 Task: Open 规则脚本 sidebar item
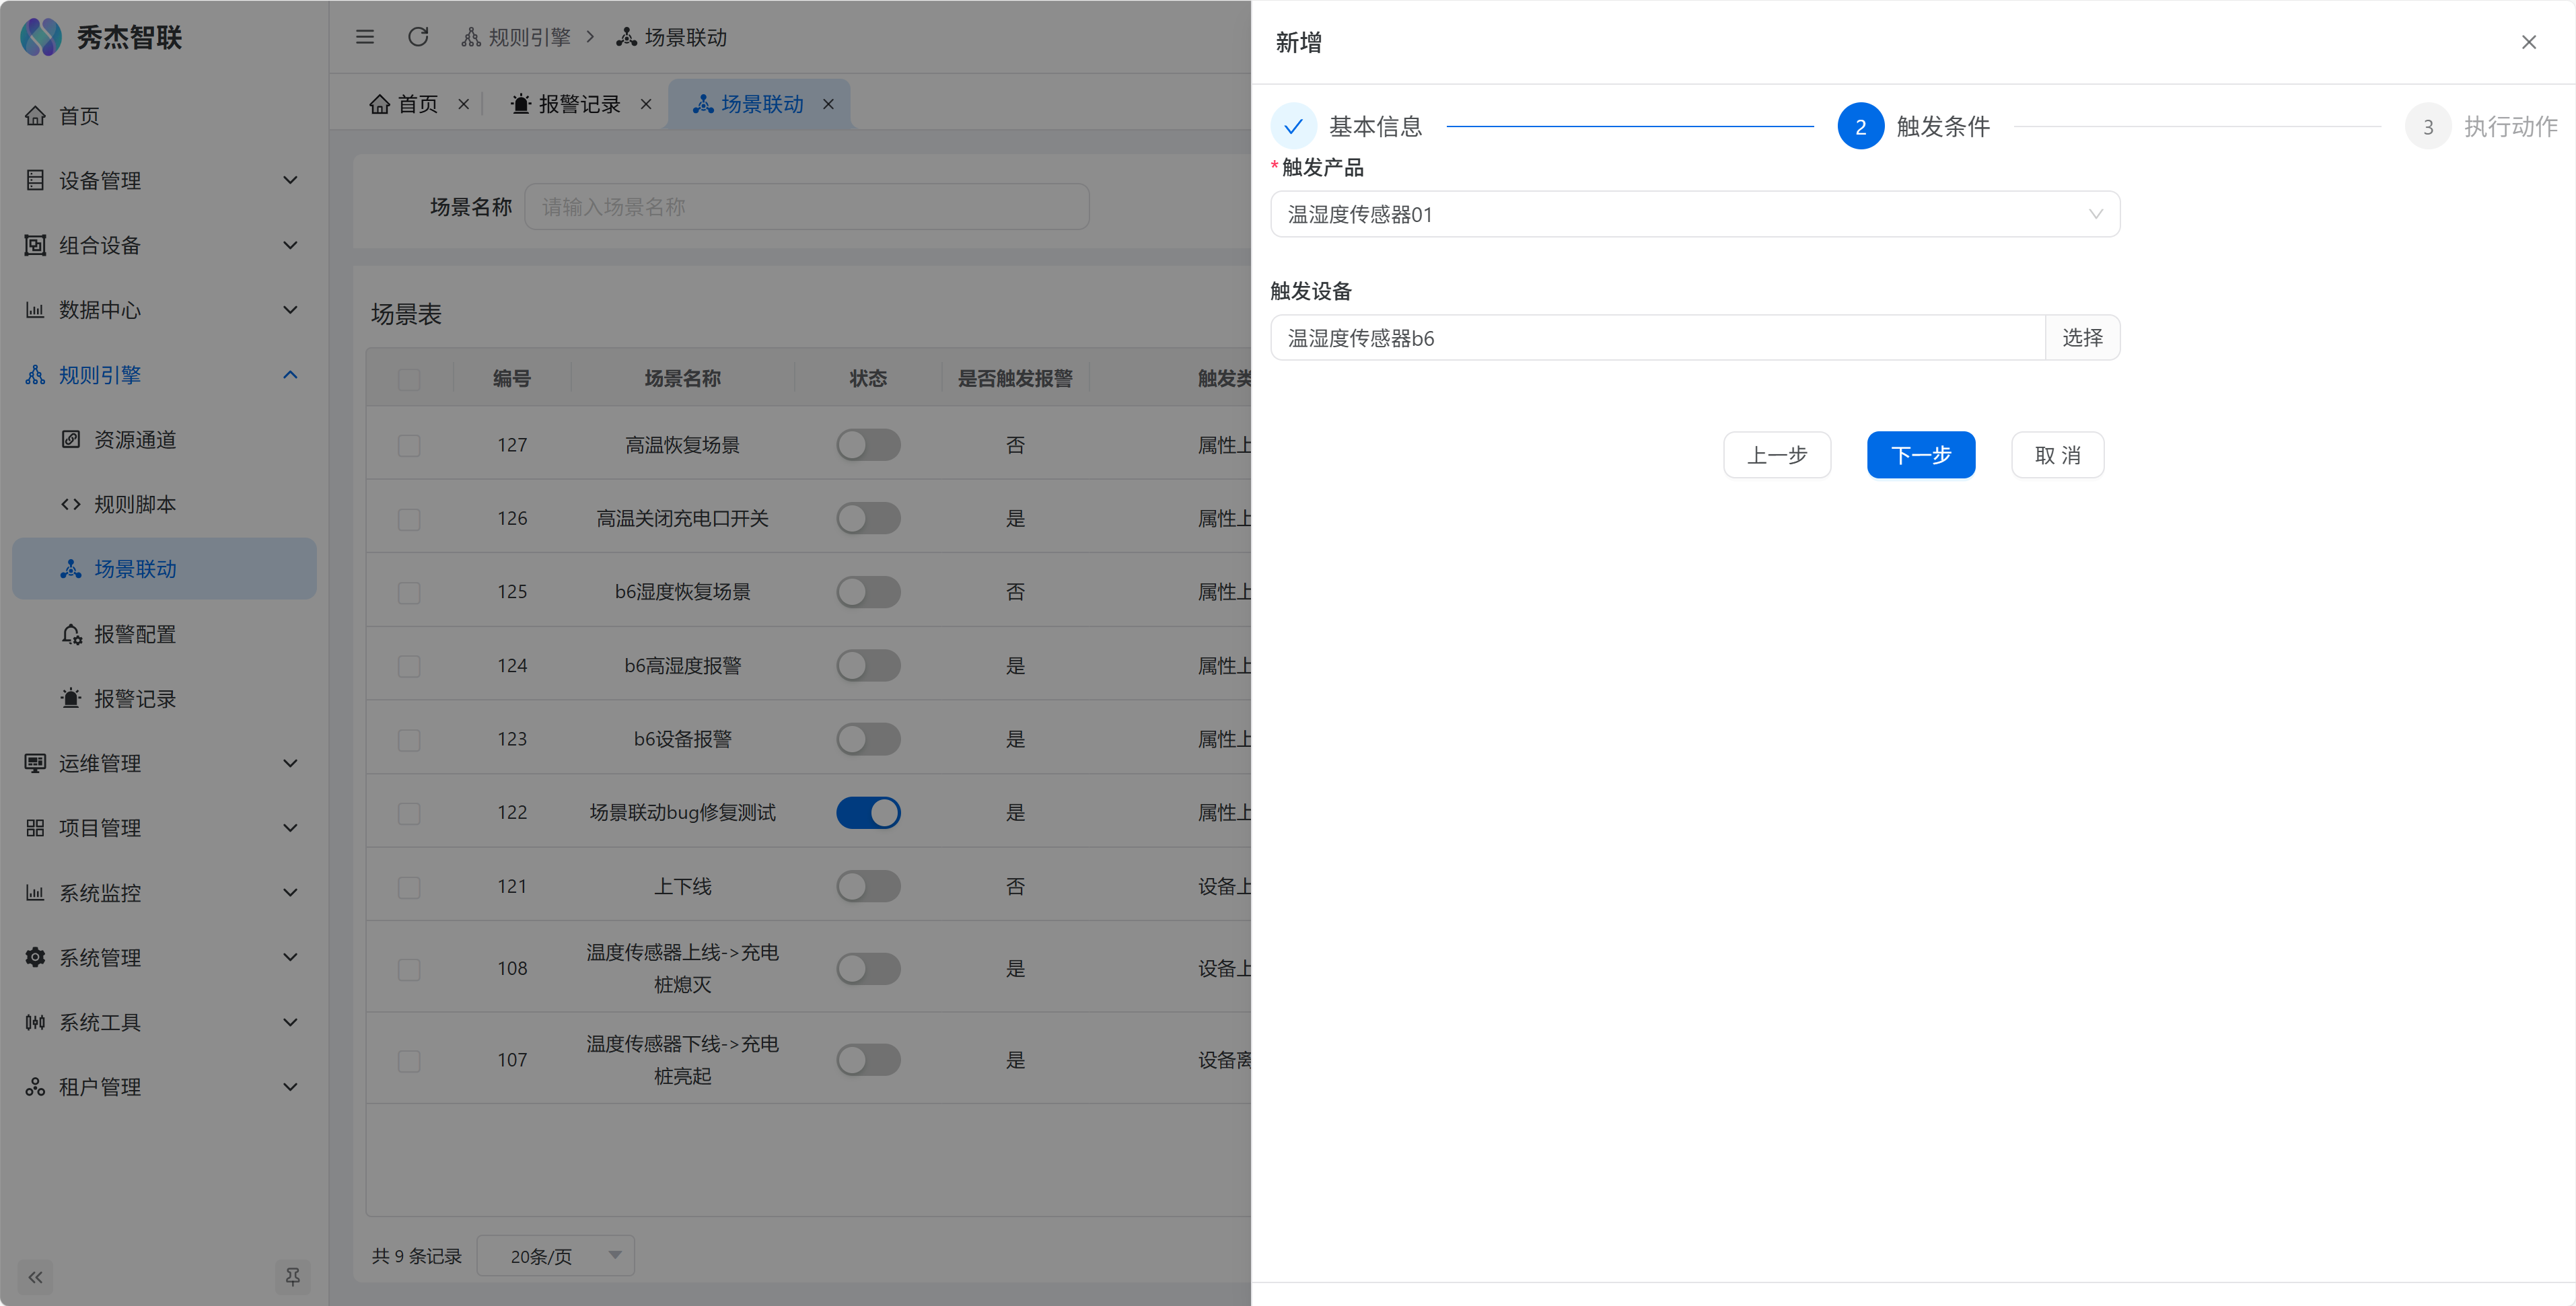[134, 504]
